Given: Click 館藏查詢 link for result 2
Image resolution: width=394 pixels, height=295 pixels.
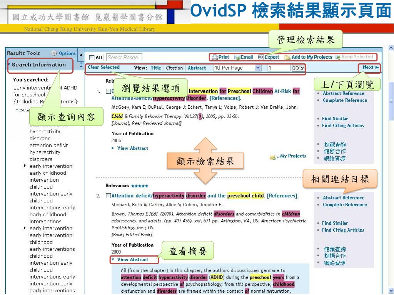Looking at the screenshot, I should [x=335, y=249].
